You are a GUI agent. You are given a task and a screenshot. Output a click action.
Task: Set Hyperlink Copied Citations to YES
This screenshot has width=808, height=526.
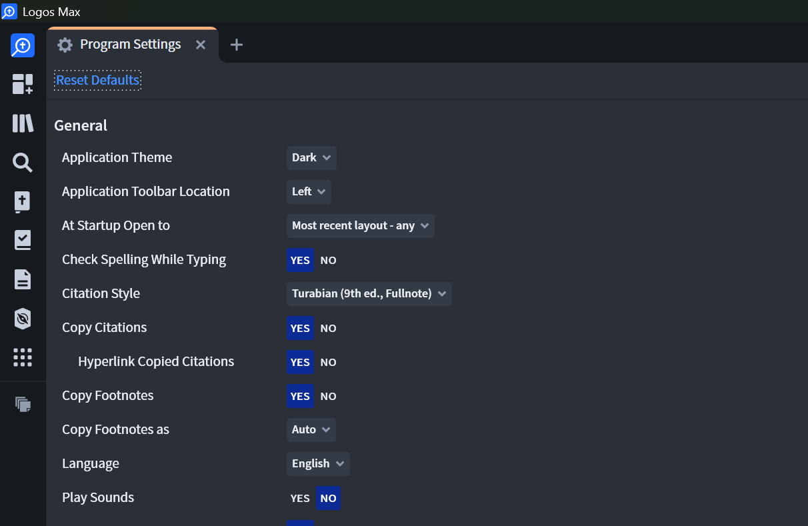(x=300, y=362)
